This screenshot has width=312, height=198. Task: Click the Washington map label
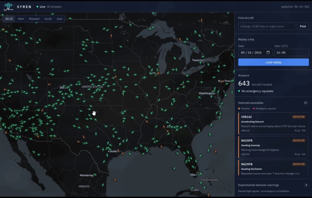(207, 93)
